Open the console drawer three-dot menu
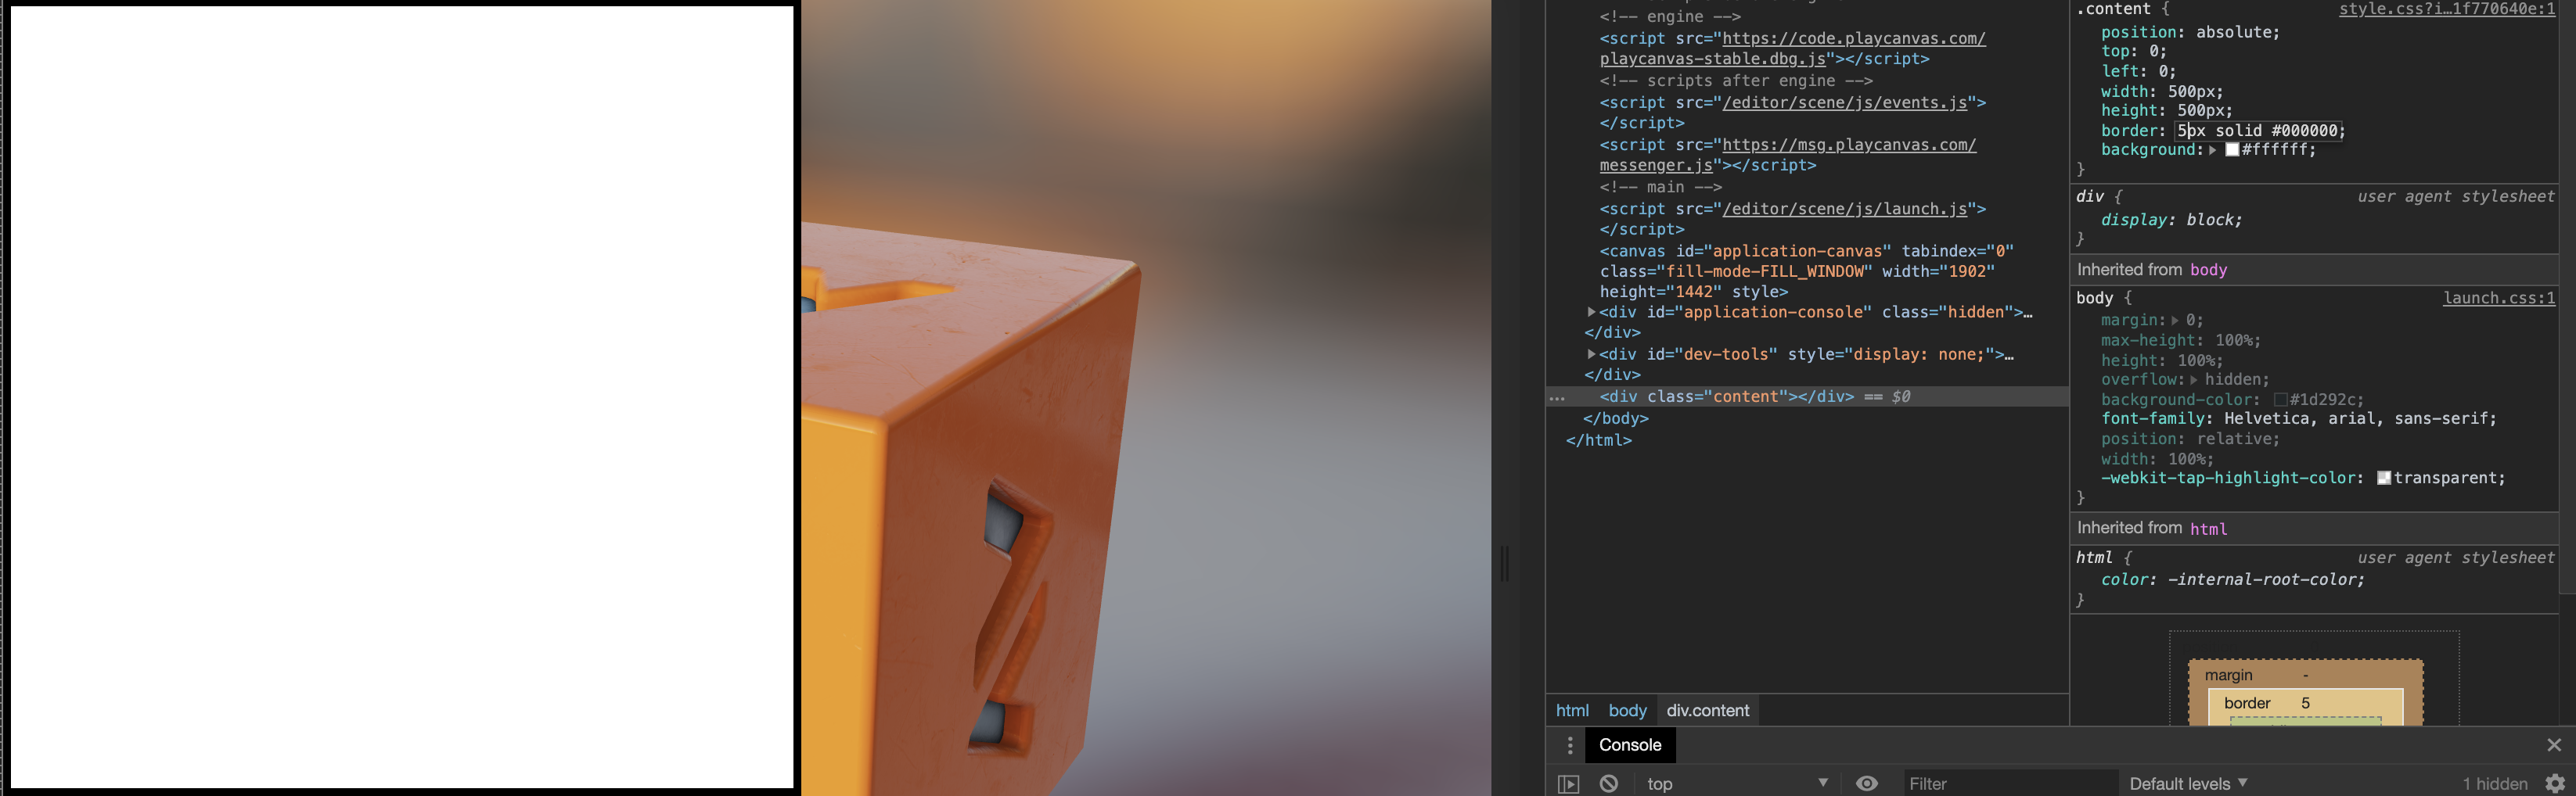The width and height of the screenshot is (2576, 796). click(1570, 745)
